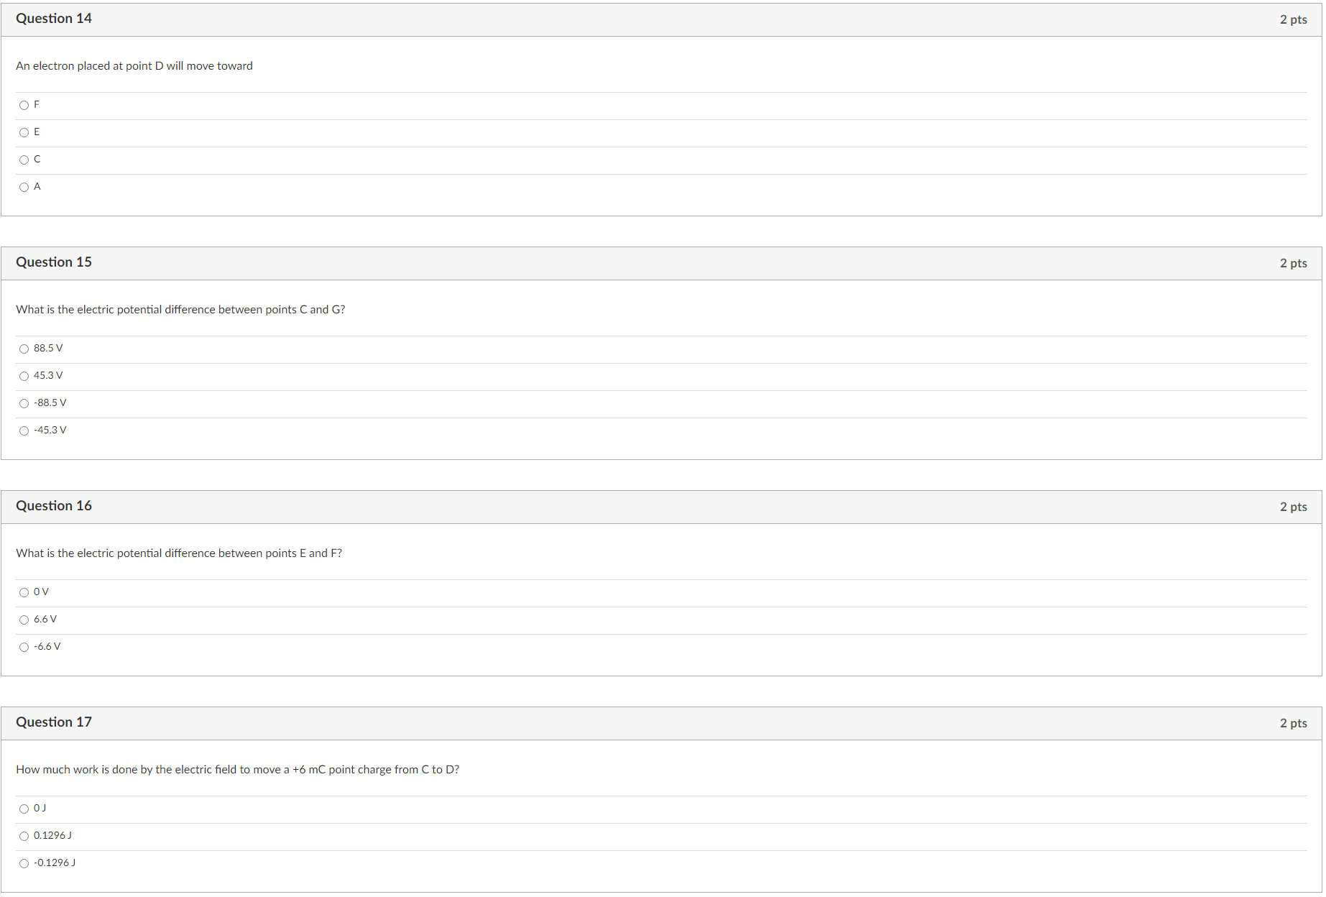Select answer F for Question 14
The width and height of the screenshot is (1326, 897).
click(24, 105)
